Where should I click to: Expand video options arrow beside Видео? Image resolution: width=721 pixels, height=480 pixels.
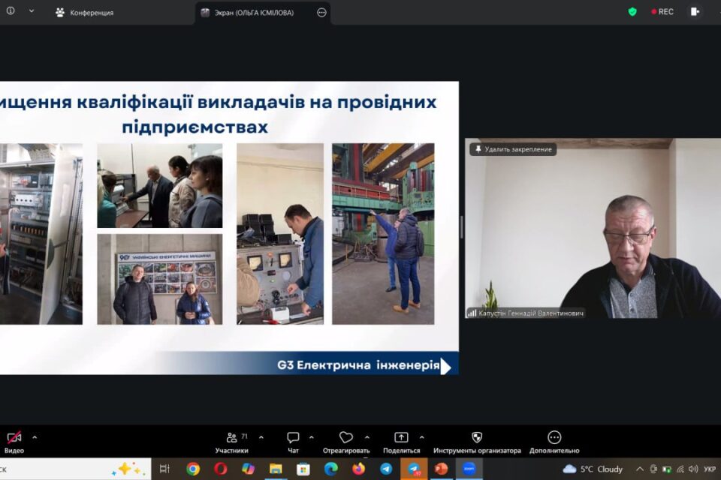(x=35, y=437)
